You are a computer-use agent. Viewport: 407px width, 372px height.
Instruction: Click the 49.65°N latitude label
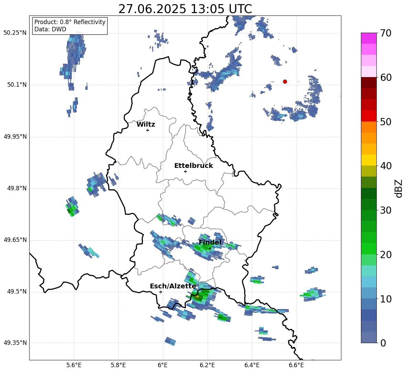click(15, 240)
